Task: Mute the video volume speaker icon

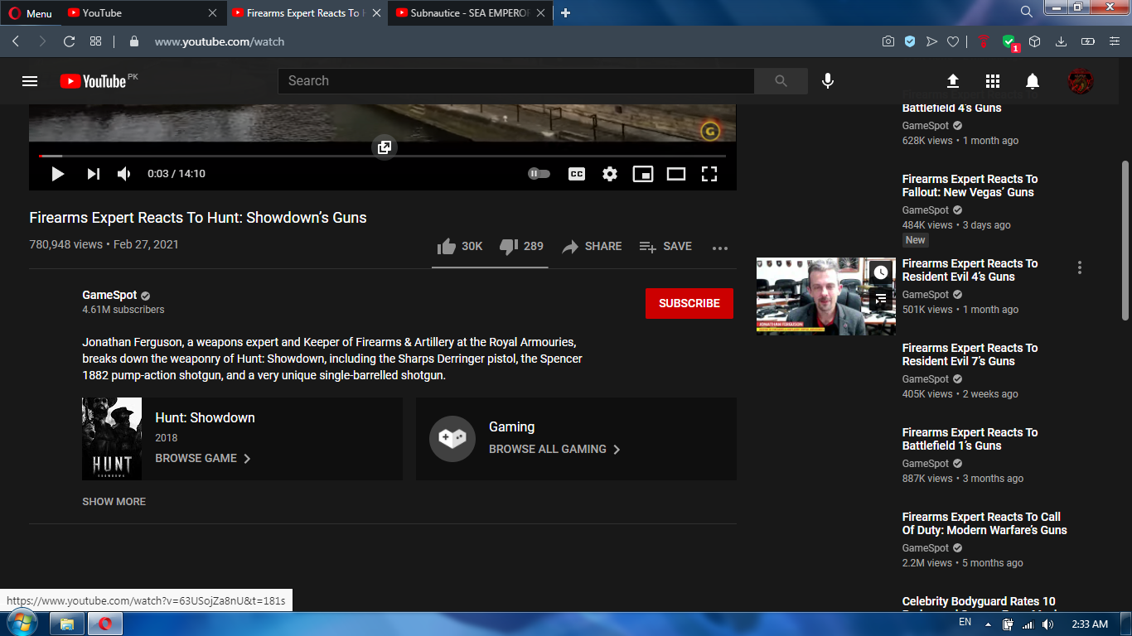Action: point(124,174)
